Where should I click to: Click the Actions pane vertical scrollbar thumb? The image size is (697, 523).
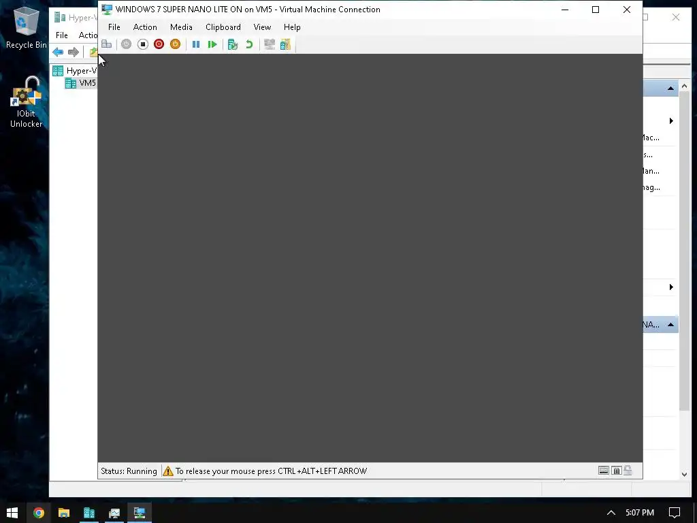point(684,251)
